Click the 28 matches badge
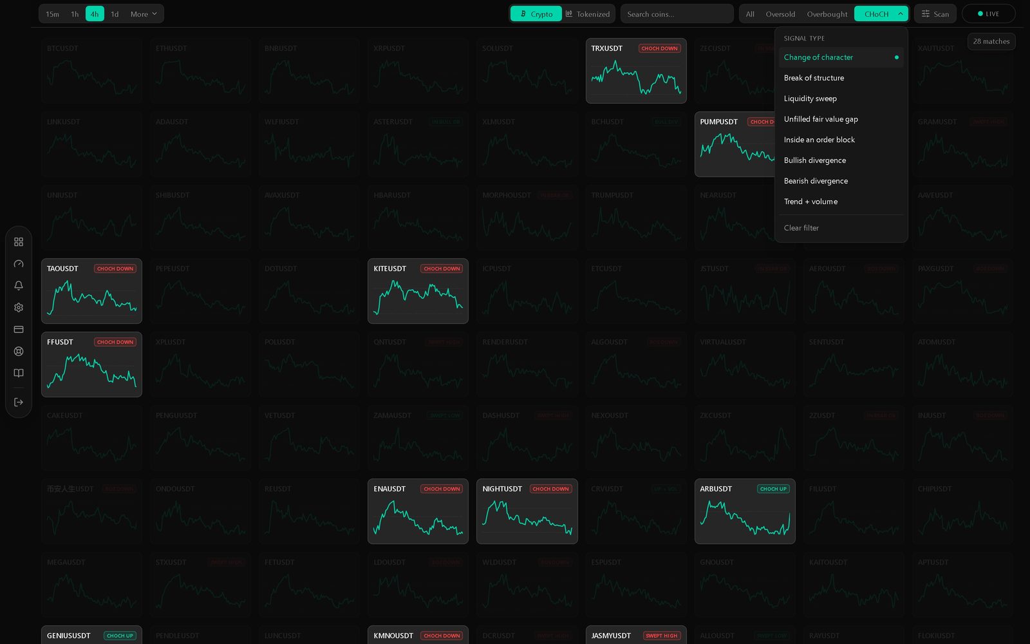Image resolution: width=1030 pixels, height=644 pixels. tap(991, 41)
